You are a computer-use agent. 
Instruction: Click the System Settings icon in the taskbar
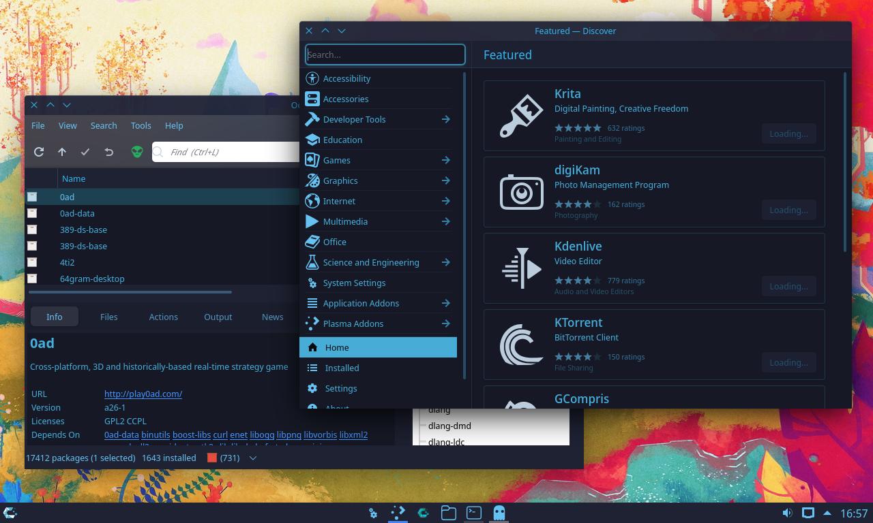tap(373, 513)
